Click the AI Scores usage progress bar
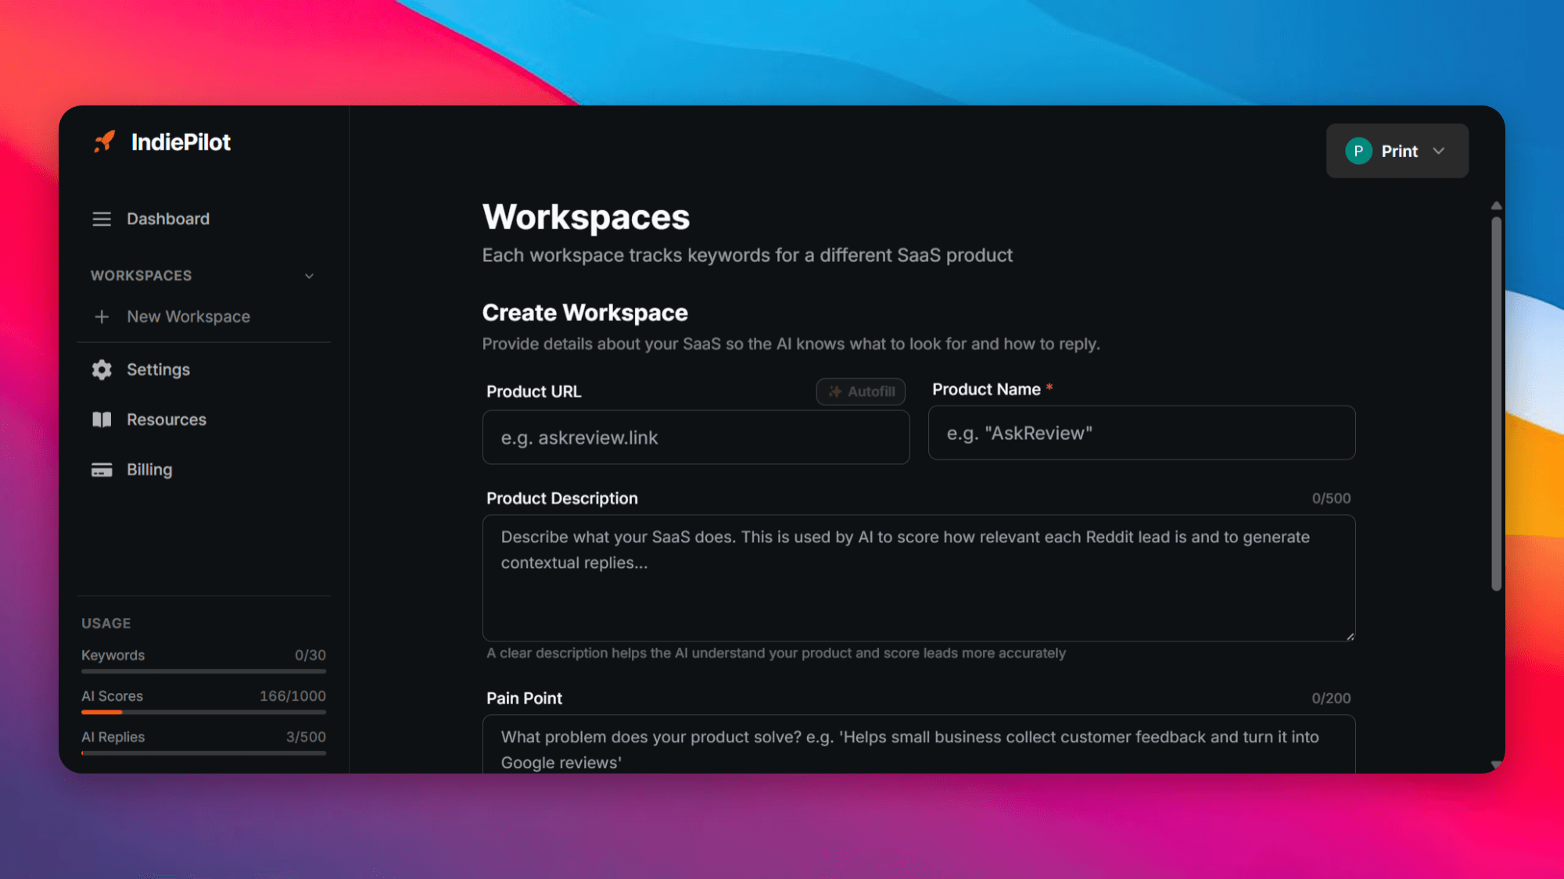Viewport: 1564px width, 879px height. pyautogui.click(x=203, y=712)
